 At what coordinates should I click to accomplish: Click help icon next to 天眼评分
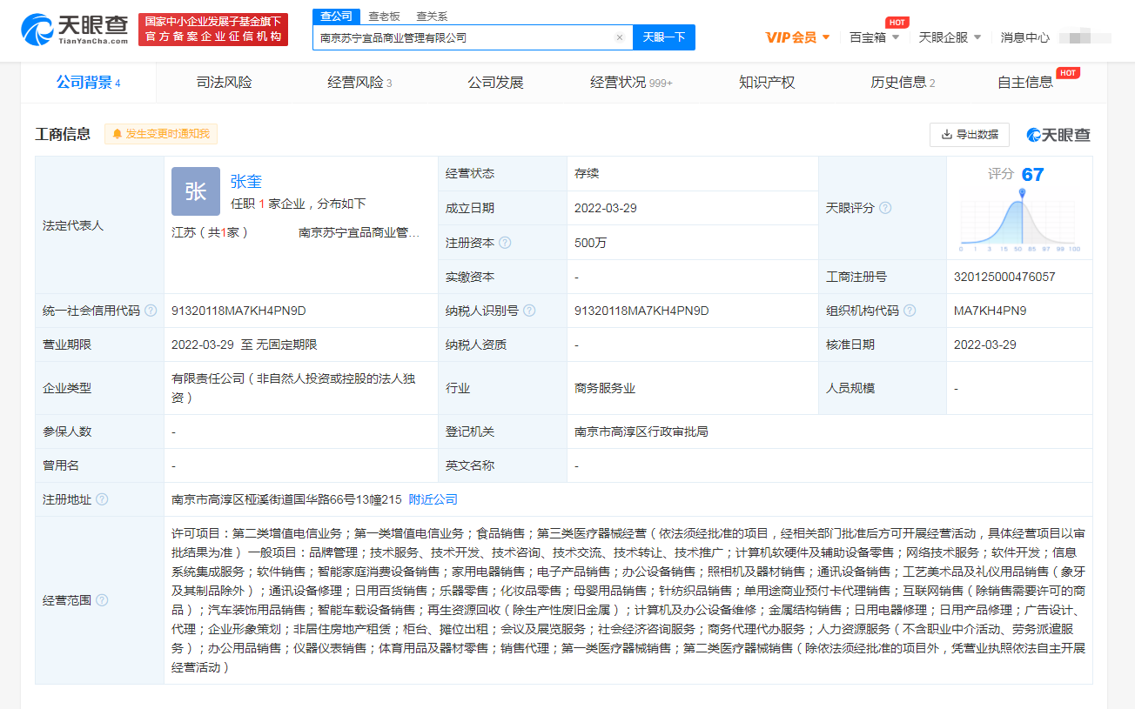pyautogui.click(x=885, y=208)
